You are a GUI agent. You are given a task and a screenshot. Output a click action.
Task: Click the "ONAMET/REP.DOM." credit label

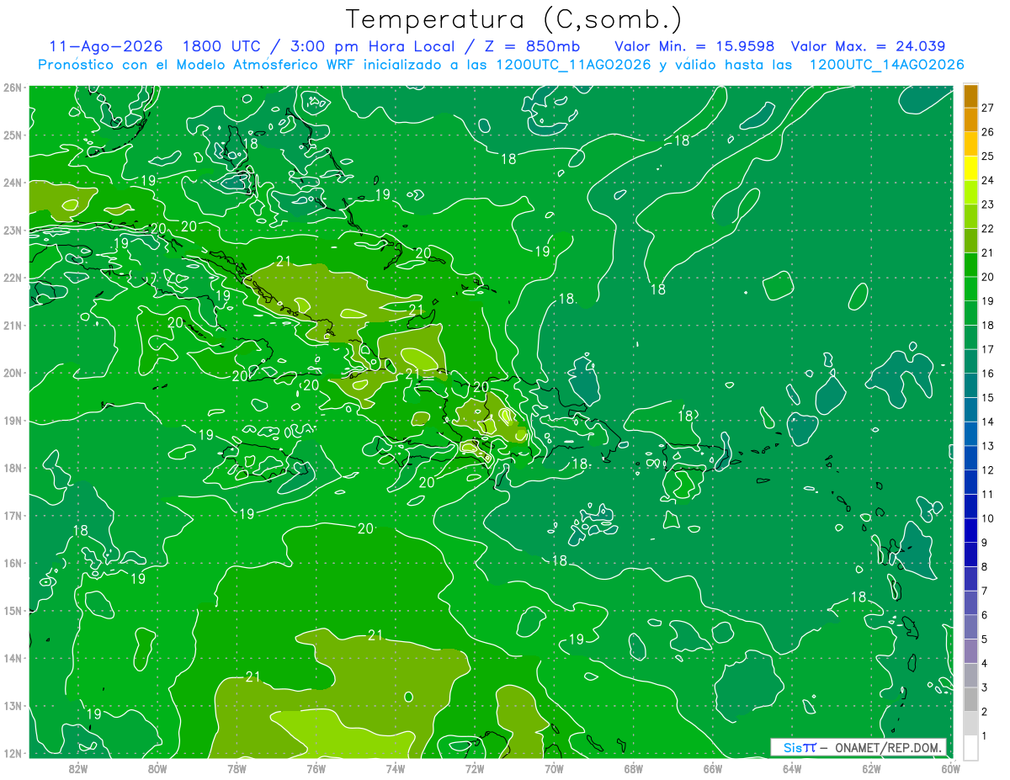[x=888, y=747]
